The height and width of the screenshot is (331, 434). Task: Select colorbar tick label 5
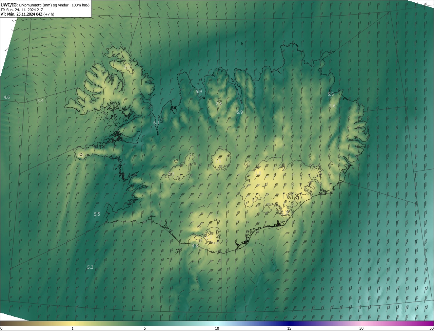click(x=145, y=328)
